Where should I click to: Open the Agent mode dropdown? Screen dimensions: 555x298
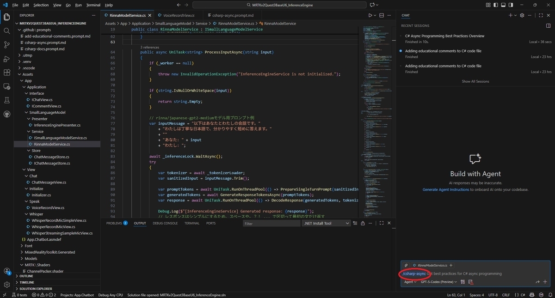pos(410,282)
